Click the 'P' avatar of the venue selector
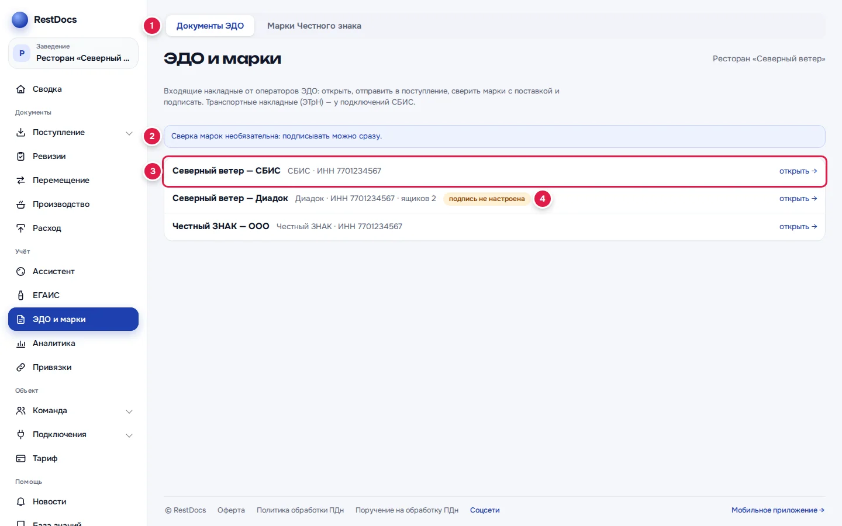This screenshot has width=842, height=526. click(22, 53)
